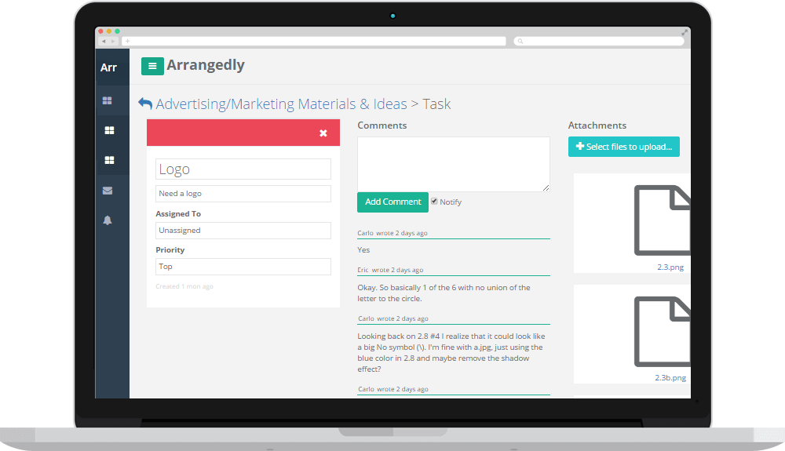
Task: Click the 'Created 1 mon ago' text
Action: click(184, 286)
